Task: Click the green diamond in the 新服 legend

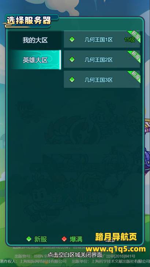Action: [x=29, y=239]
